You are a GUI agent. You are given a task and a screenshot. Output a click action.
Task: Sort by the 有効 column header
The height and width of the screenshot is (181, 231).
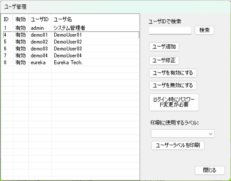coord(20,20)
